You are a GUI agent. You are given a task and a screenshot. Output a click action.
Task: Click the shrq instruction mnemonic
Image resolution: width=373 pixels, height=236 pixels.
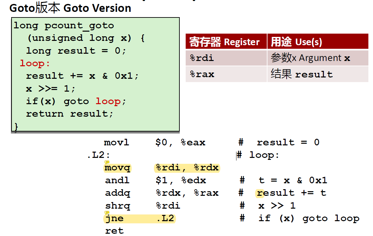pos(118,206)
